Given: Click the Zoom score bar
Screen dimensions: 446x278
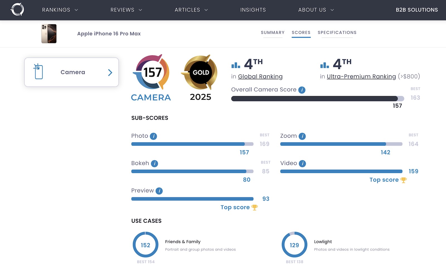Looking at the screenshot, I should [x=341, y=144].
